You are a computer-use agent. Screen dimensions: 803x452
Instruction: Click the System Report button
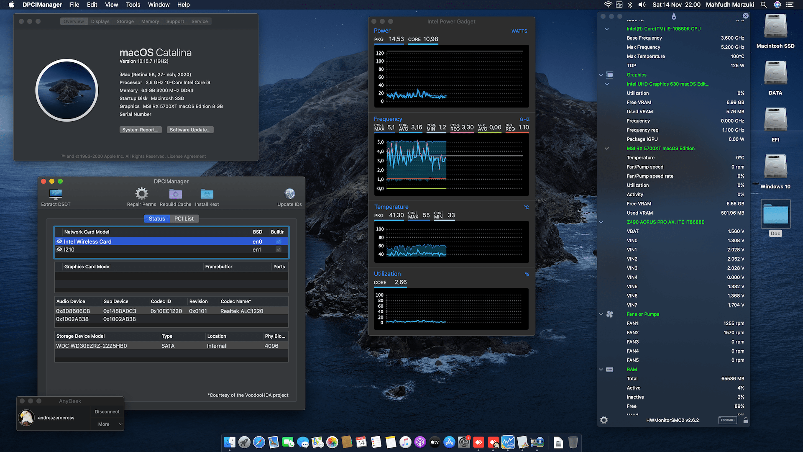point(141,130)
